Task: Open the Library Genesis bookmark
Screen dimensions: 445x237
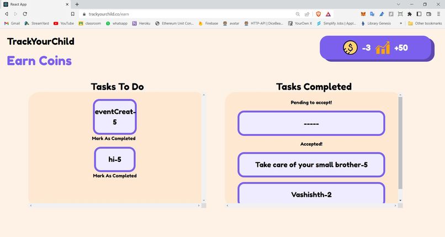Action: pos(376,23)
